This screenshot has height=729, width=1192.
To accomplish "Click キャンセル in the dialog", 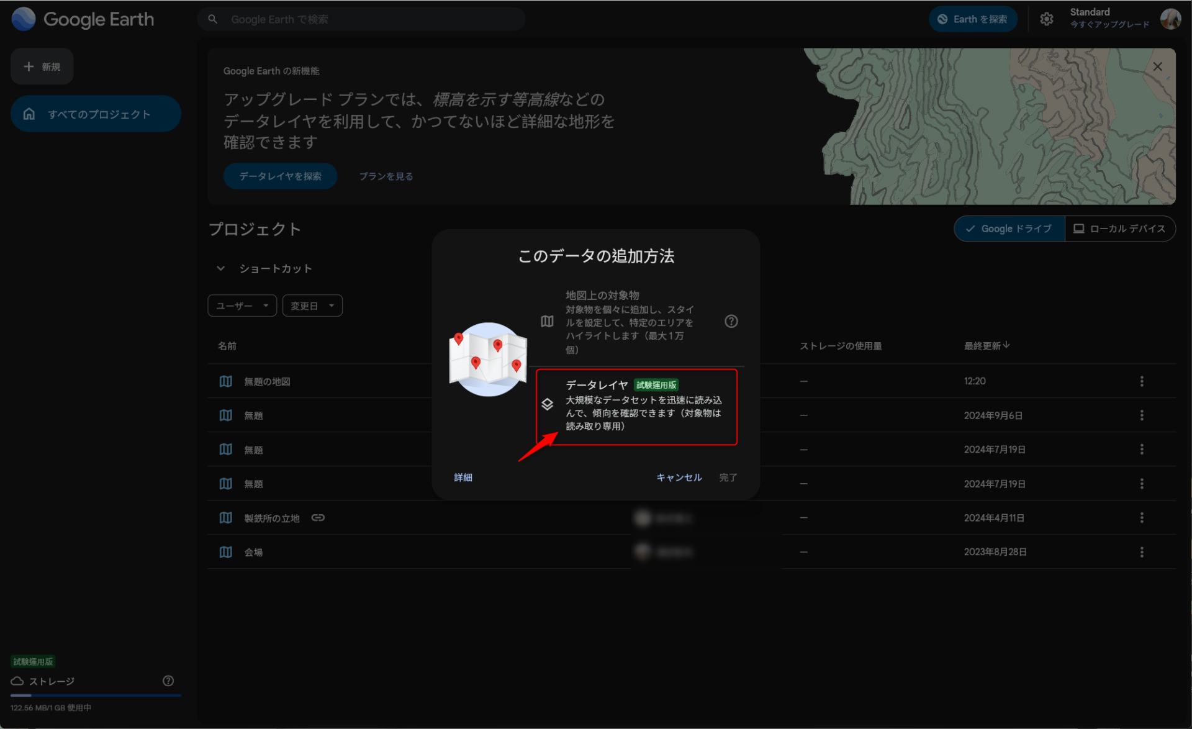I will [679, 477].
